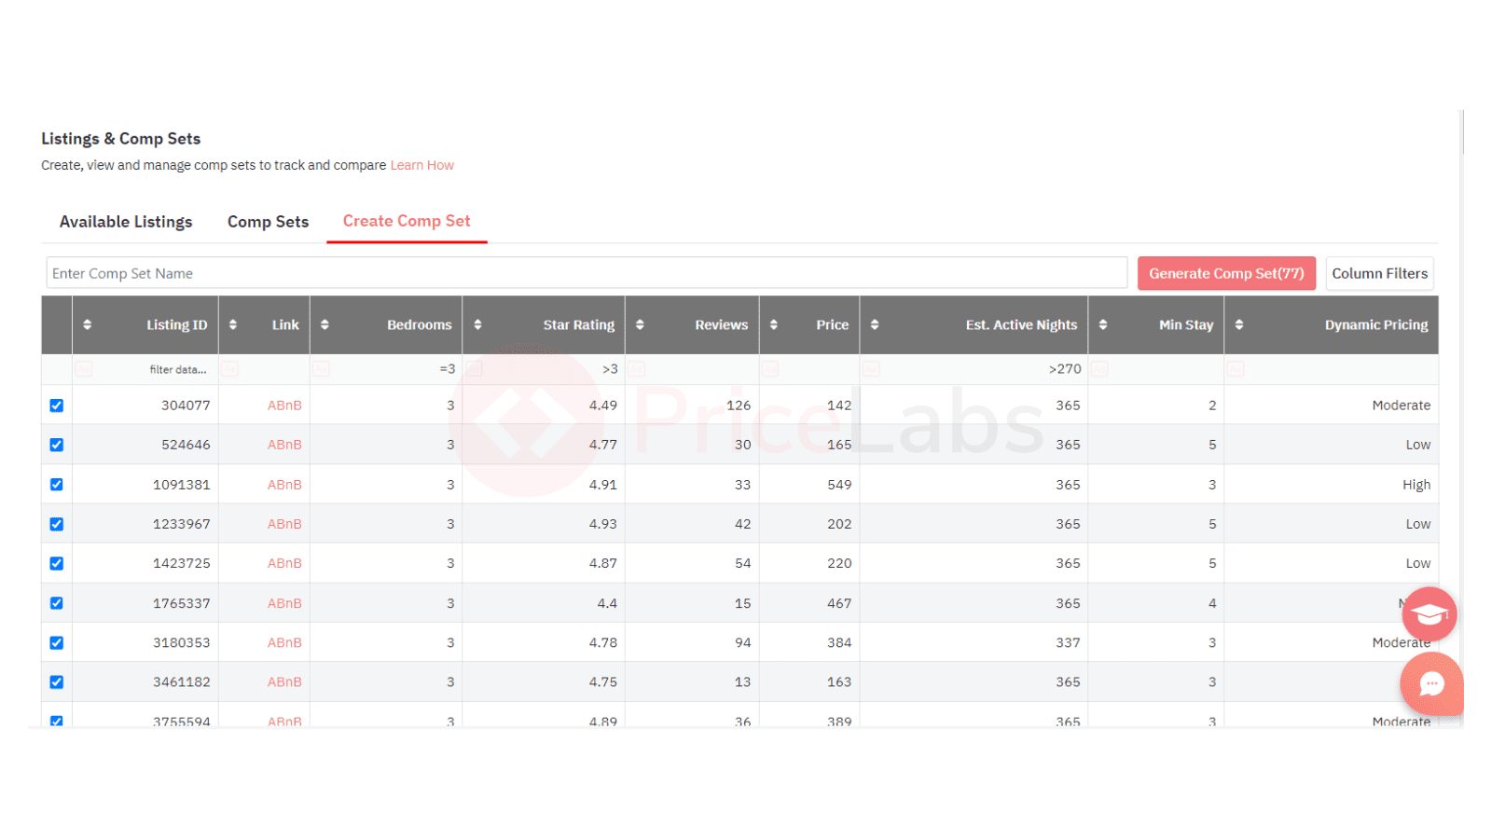Image resolution: width=1492 pixels, height=839 pixels.
Task: Uncheck listing 304077 checkbox
Action: pos(57,406)
